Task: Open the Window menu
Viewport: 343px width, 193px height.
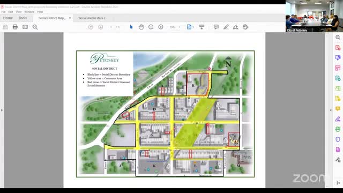Action: (x=29, y=12)
